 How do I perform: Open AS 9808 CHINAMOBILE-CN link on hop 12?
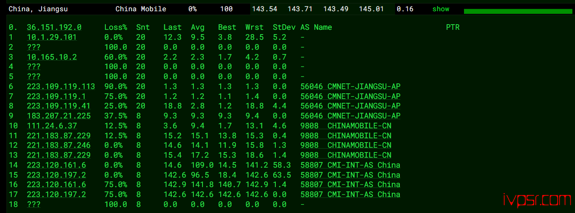(346, 145)
